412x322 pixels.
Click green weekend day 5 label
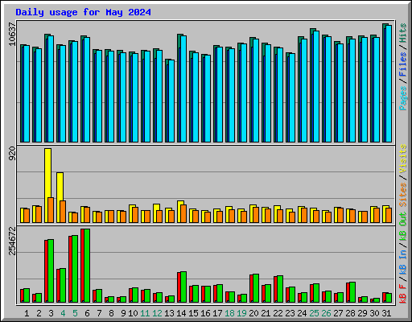pos(75,313)
